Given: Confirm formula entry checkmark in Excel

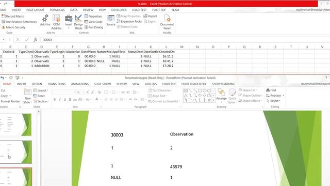Looking at the screenshot, I should point(27,40).
